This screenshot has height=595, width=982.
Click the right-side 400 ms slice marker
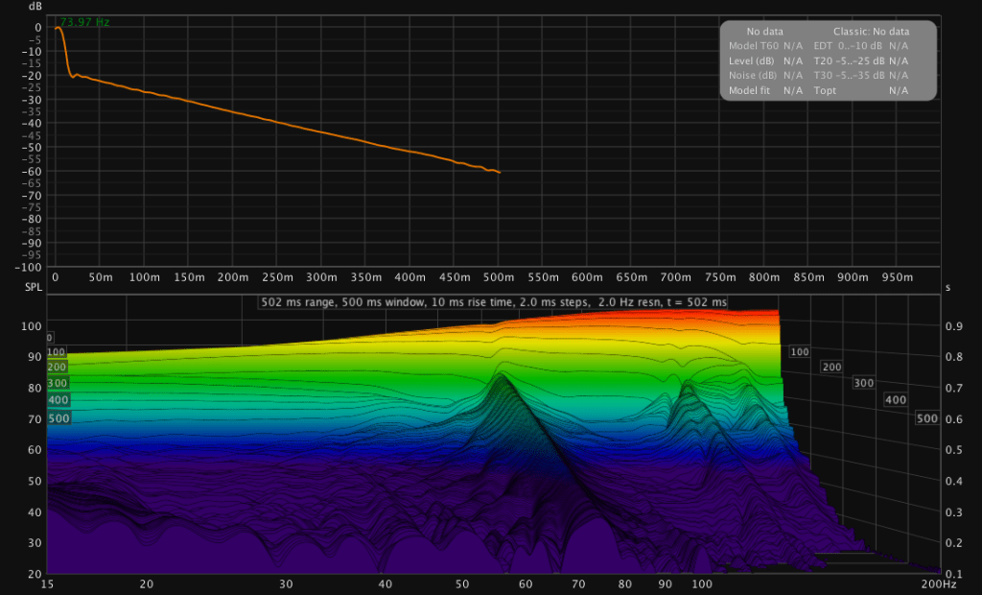point(895,399)
